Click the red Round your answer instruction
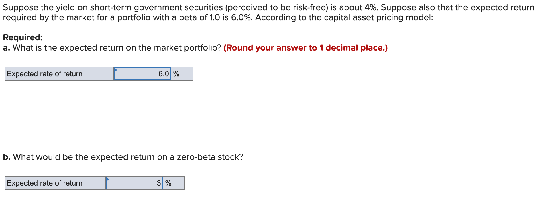The width and height of the screenshot is (542, 199). pyautogui.click(x=305, y=48)
